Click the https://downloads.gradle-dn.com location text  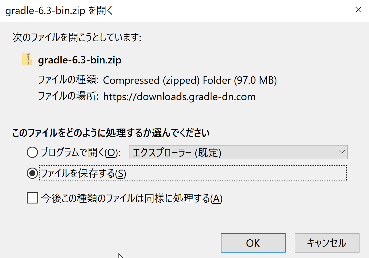[179, 96]
